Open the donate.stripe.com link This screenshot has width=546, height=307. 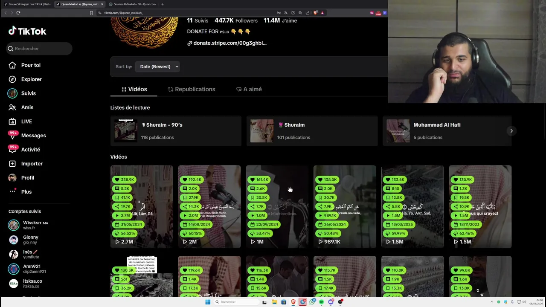pos(227,43)
